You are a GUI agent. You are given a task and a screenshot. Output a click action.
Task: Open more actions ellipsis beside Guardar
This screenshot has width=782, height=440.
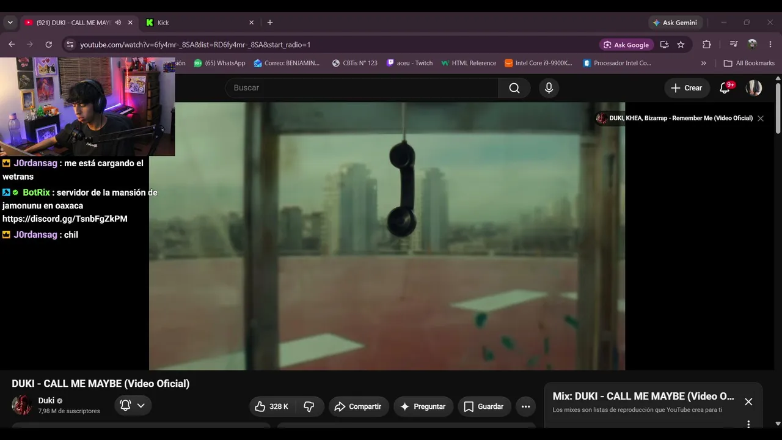point(525,406)
